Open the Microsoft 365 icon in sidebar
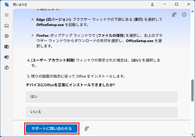The image size is (195, 137). pos(7,36)
